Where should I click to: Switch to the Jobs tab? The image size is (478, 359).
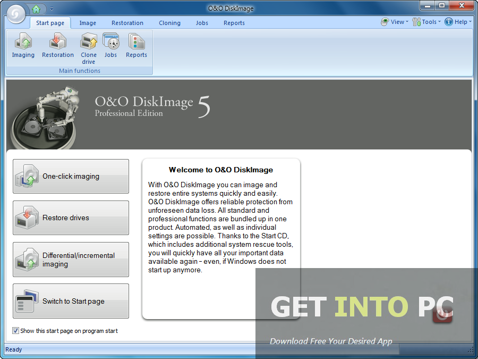[x=202, y=23]
